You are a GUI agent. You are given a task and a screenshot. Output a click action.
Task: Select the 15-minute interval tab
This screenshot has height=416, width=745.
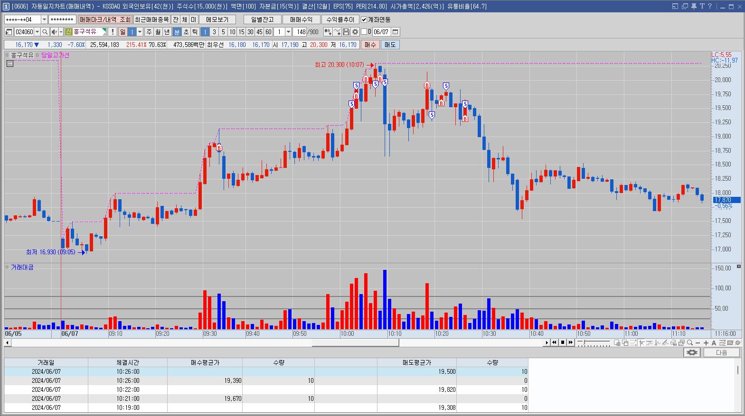pyautogui.click(x=241, y=32)
